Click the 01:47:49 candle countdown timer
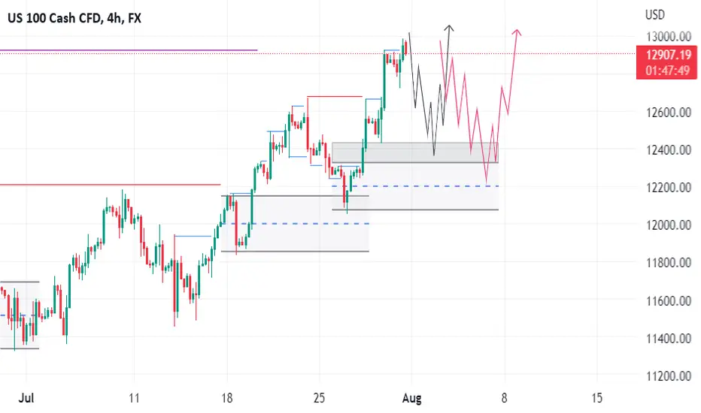The image size is (701, 413). (x=668, y=71)
